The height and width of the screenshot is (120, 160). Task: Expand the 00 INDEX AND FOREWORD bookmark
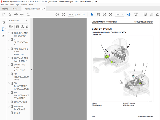coord(9,33)
